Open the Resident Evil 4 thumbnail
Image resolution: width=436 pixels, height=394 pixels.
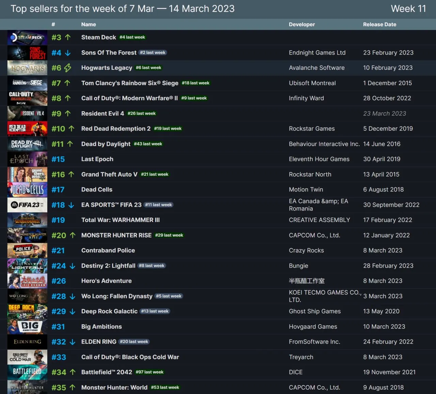click(x=27, y=113)
